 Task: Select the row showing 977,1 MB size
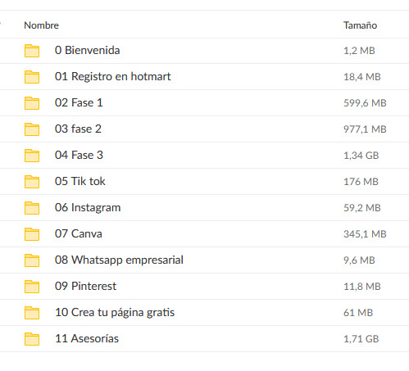204,129
